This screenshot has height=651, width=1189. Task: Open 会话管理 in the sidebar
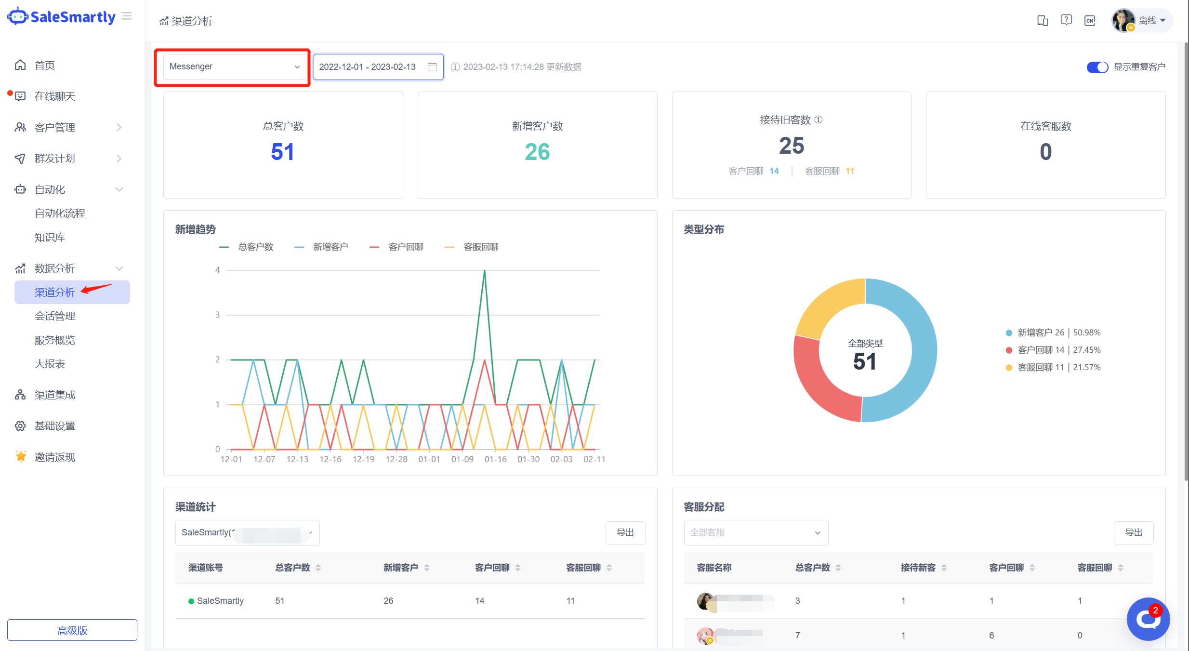(x=55, y=316)
